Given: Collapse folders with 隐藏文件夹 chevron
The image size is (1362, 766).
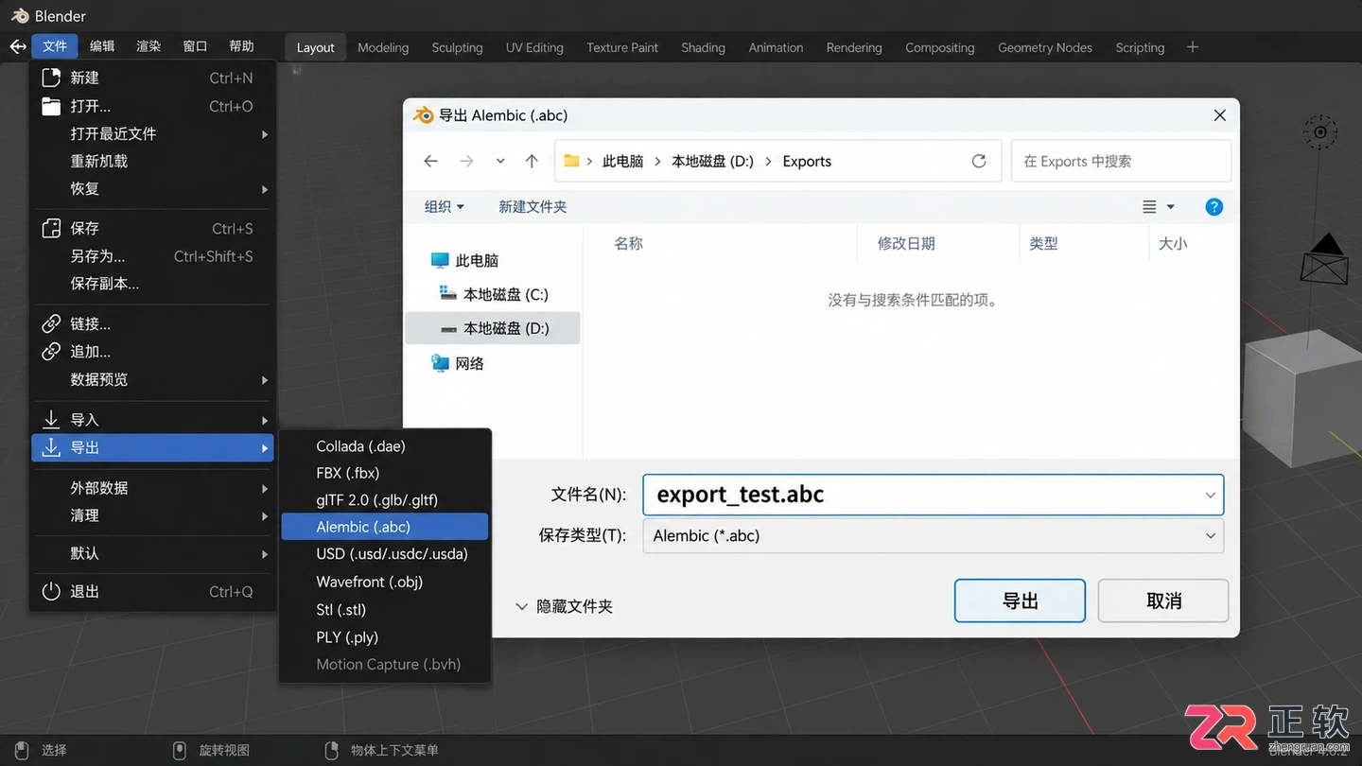Looking at the screenshot, I should 521,607.
